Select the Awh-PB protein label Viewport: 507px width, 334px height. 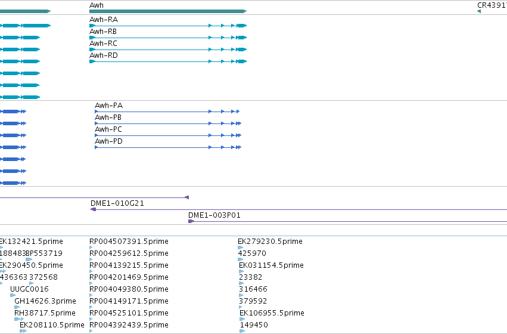[x=108, y=117]
